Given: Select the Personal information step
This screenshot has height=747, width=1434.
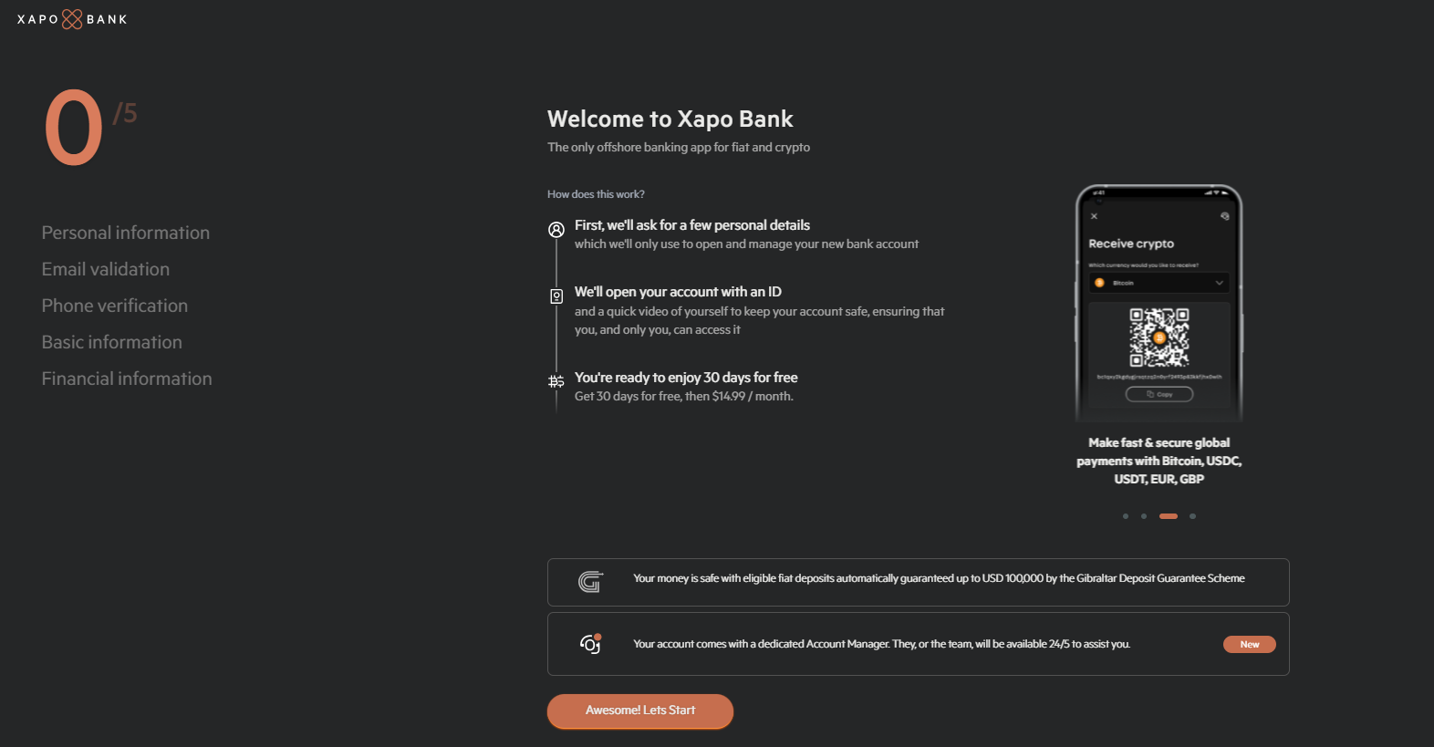Looking at the screenshot, I should click(126, 233).
